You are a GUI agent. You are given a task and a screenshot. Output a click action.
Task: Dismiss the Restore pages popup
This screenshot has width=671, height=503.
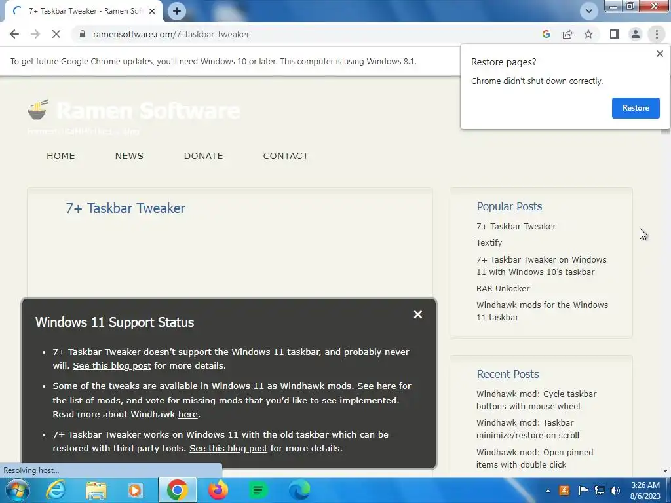[659, 54]
